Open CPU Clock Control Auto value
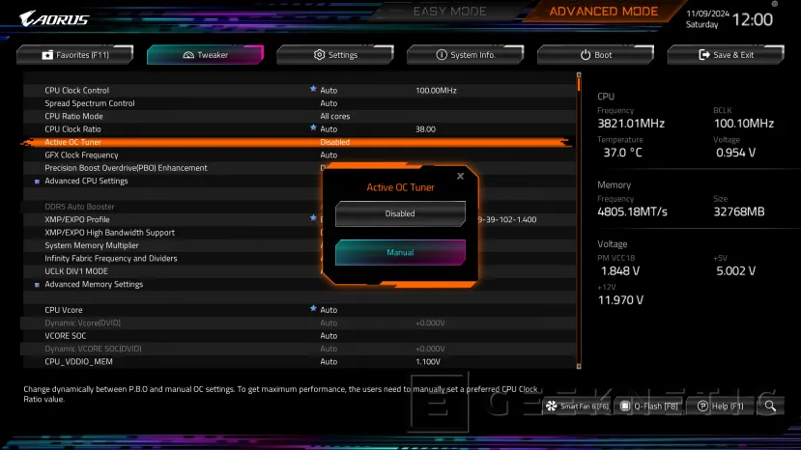Screen dimensions: 801x450 [329, 91]
